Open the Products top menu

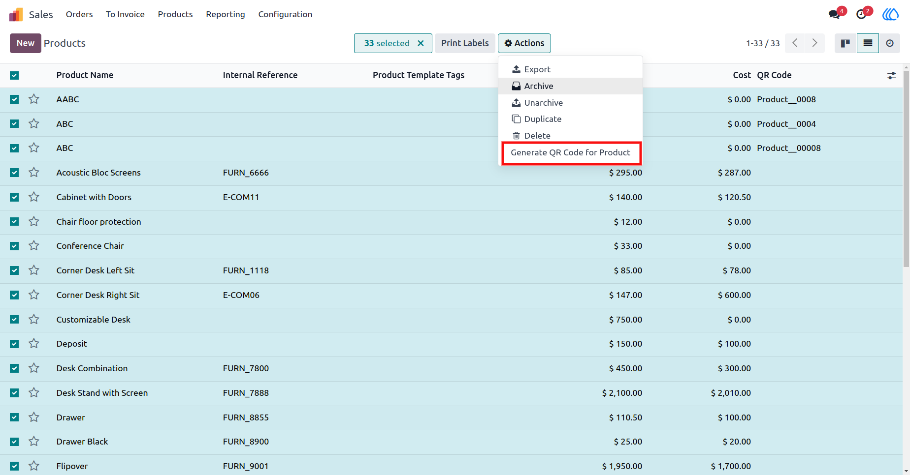click(x=175, y=14)
